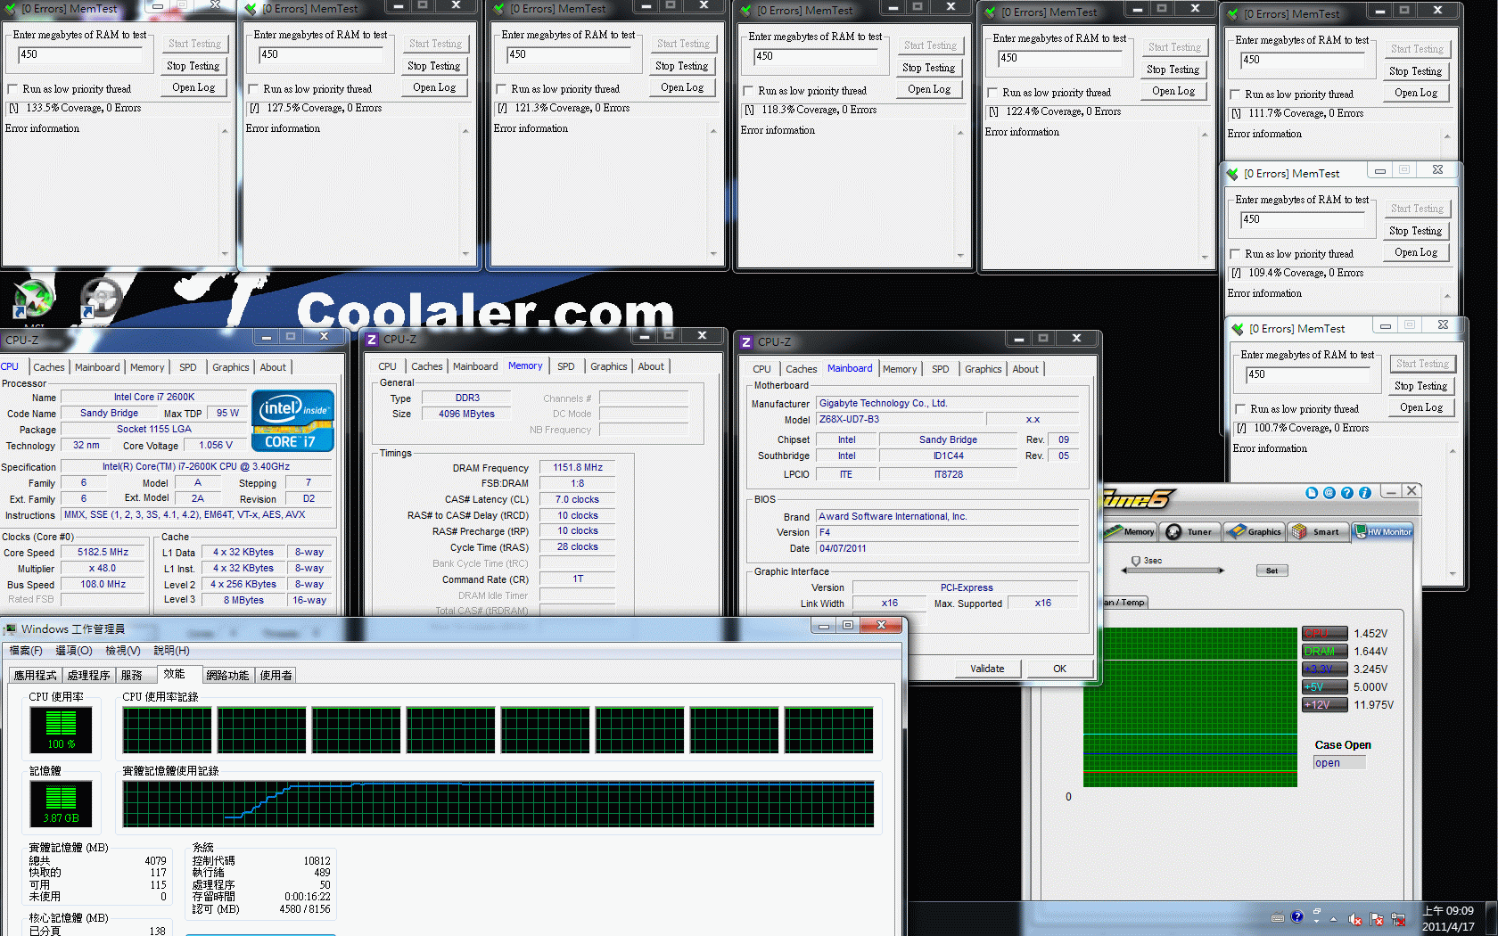
Task: Check low priority thread in 100.7% coverage MemTest
Action: click(x=1240, y=409)
